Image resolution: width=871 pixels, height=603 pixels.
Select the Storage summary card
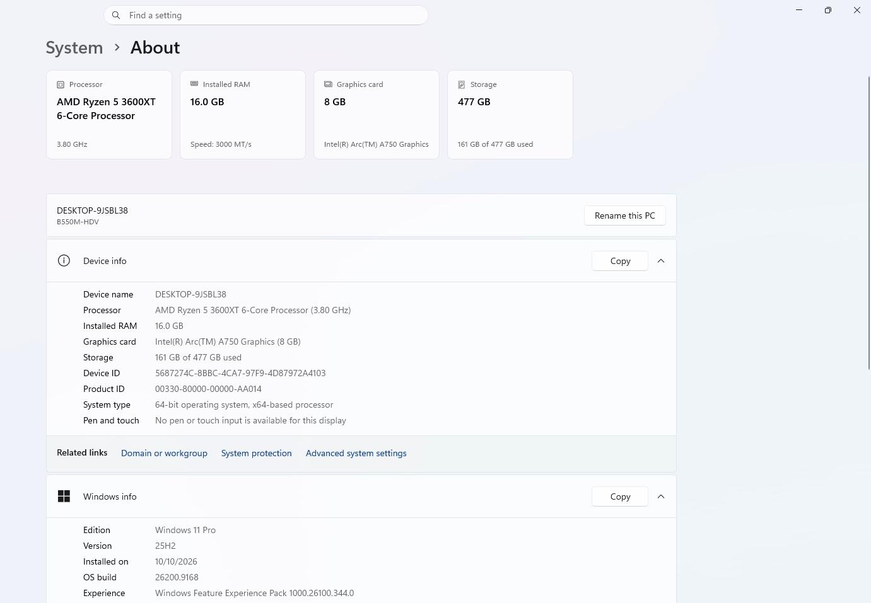(x=510, y=115)
